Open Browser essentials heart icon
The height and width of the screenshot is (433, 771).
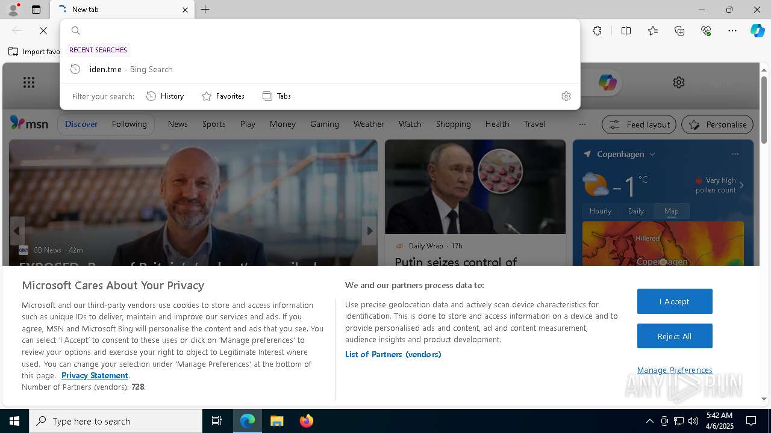[x=706, y=31]
